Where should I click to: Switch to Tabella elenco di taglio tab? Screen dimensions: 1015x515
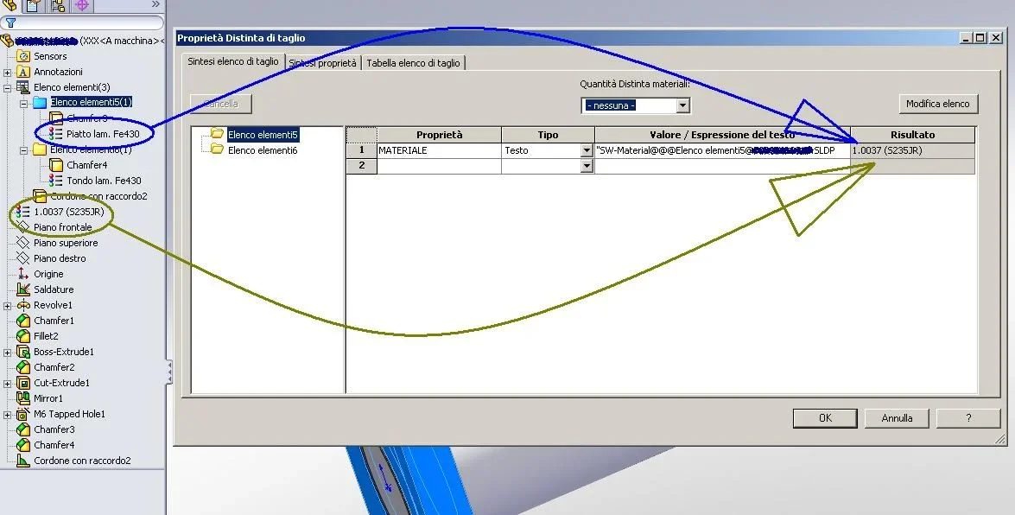click(413, 63)
